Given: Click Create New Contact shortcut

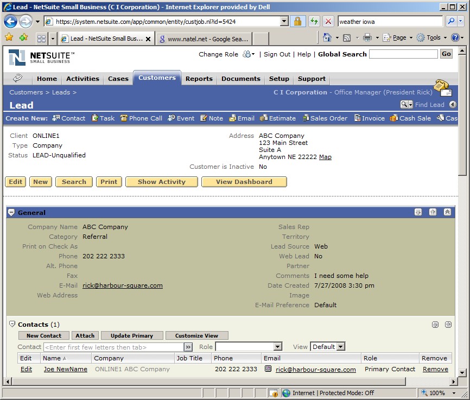Looking at the screenshot, I should click(68, 118).
